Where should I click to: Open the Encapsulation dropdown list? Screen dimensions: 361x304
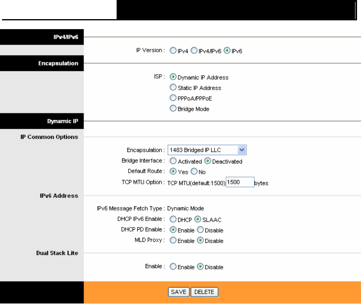tap(207, 150)
